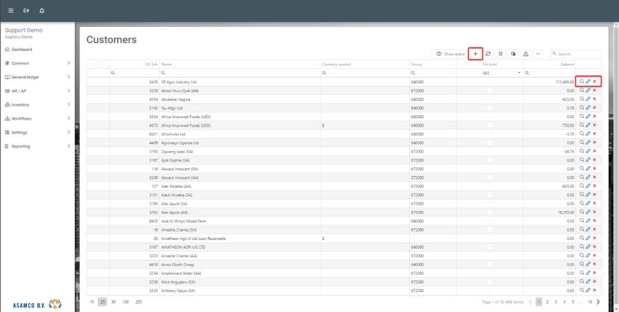Toggle On hold checkbox for 3R Agro Industry
The width and height of the screenshot is (619, 312).
(490, 82)
